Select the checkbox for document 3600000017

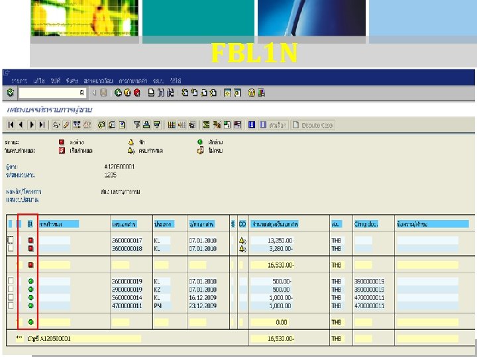[11, 241]
